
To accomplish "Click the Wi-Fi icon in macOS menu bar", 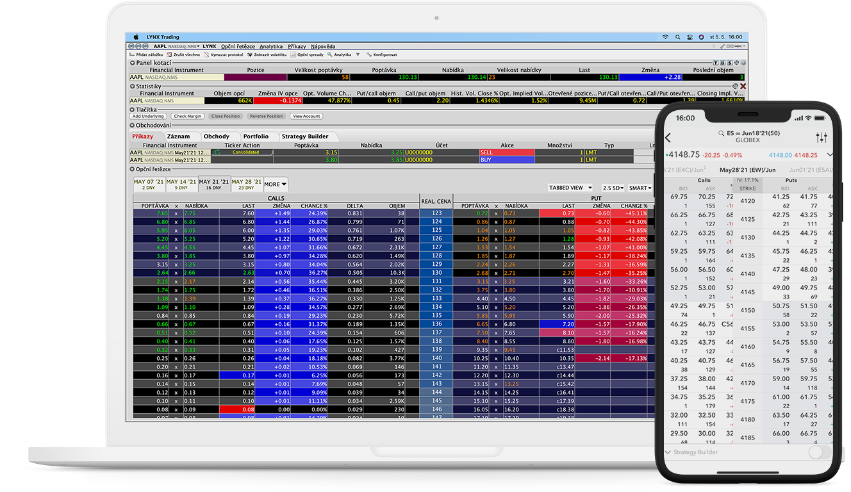I will click(665, 37).
